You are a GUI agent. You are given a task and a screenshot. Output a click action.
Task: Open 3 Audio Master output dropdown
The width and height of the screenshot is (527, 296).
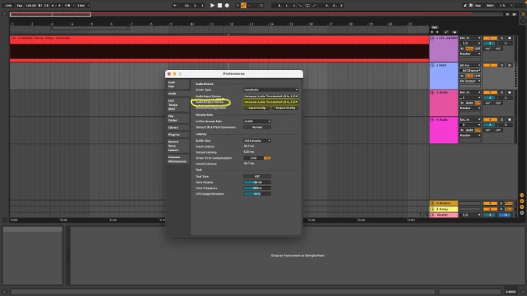(x=470, y=108)
